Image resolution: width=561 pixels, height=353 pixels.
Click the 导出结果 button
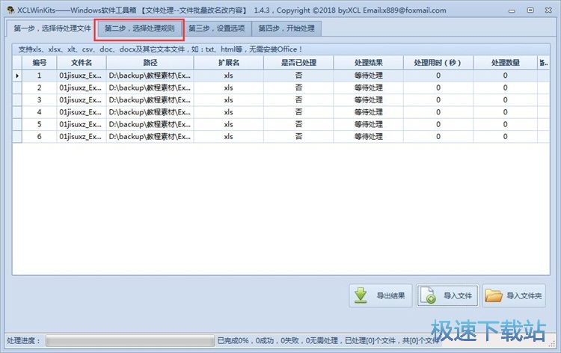tap(381, 295)
